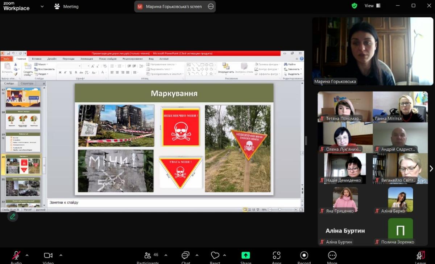Screen dimensions: 435x264
Task: Open the Zoom Workplace dropdown arrow
Action: point(42,6)
